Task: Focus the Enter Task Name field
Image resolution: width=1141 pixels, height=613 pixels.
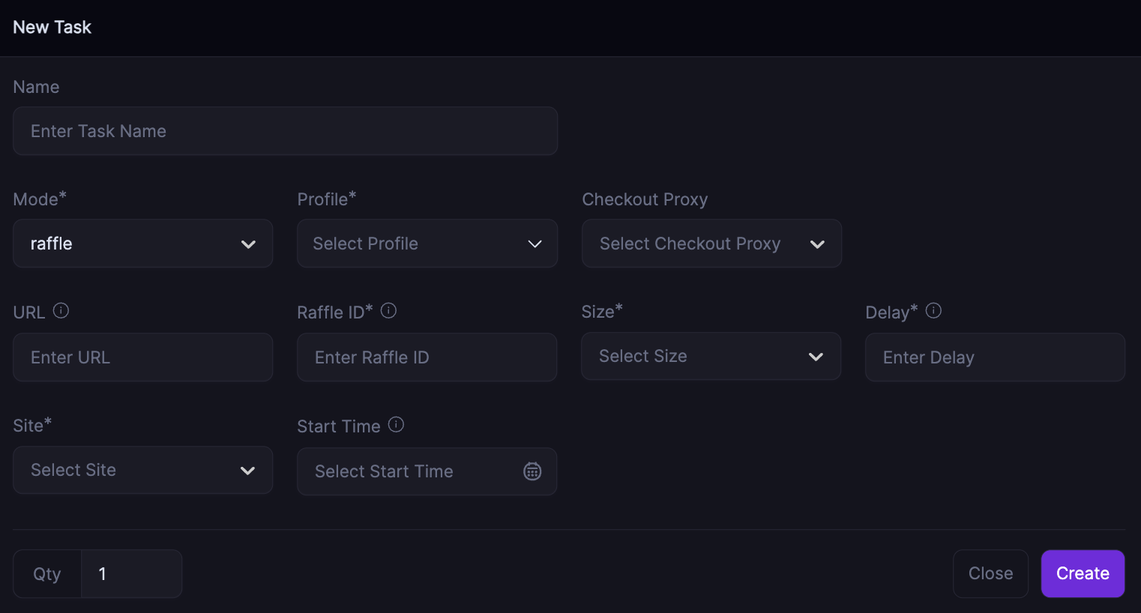Action: point(285,131)
